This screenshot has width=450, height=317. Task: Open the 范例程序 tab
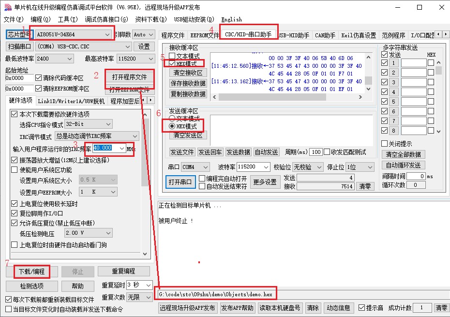click(x=393, y=35)
